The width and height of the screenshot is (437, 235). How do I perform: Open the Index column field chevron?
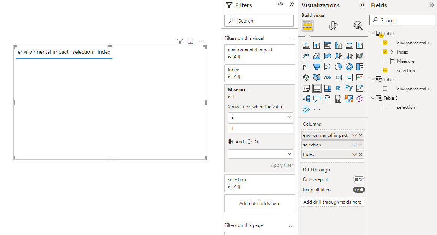[354, 154]
